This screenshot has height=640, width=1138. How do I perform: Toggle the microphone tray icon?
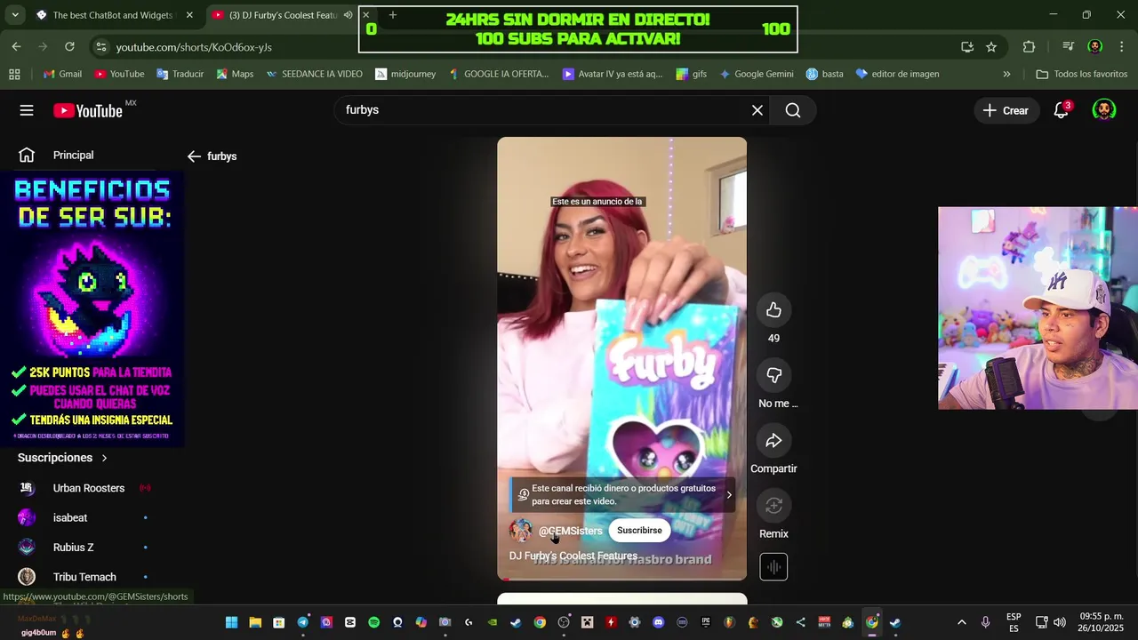tap(985, 622)
